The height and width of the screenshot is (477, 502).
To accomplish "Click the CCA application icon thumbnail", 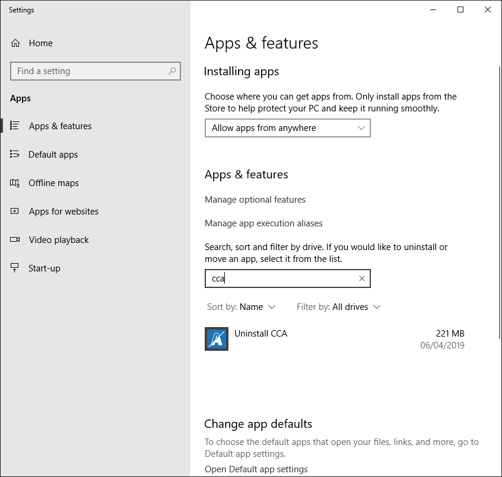I will [216, 338].
